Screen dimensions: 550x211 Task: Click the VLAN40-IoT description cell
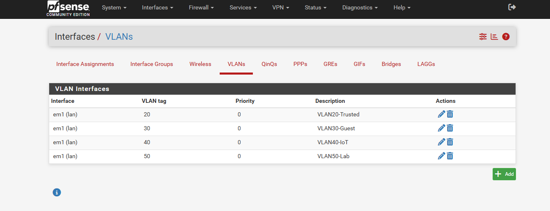click(333, 142)
